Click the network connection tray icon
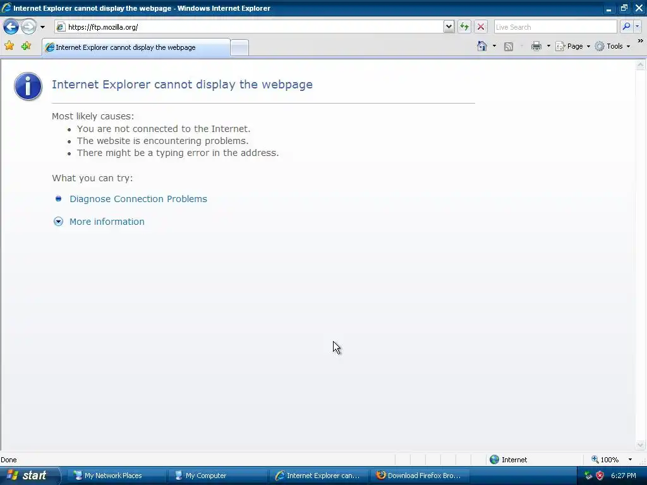This screenshot has height=485, width=647. (x=588, y=476)
